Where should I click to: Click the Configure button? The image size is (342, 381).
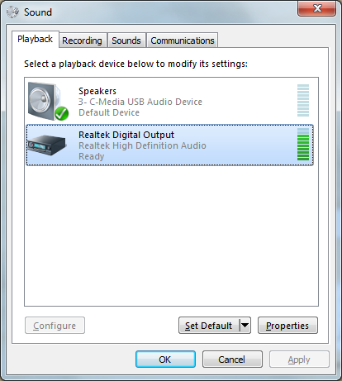pos(55,326)
